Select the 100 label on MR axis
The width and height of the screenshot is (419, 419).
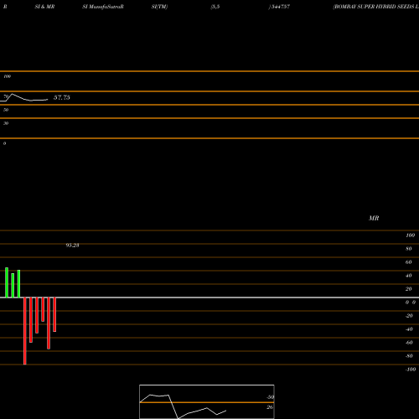coord(410,235)
